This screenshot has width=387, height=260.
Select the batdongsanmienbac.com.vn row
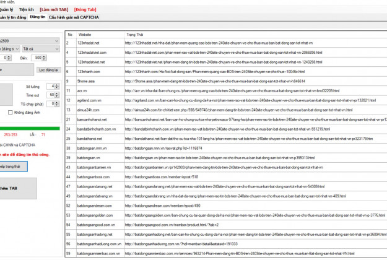pos(226,254)
